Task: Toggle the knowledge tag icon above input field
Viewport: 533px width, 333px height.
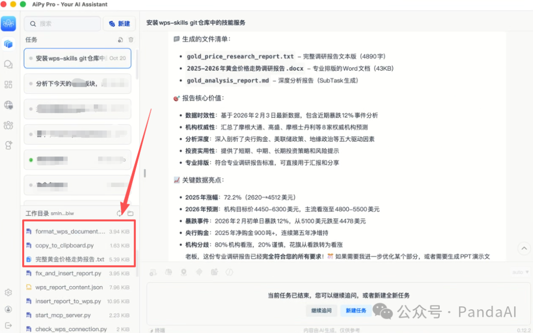Action: tap(199, 272)
